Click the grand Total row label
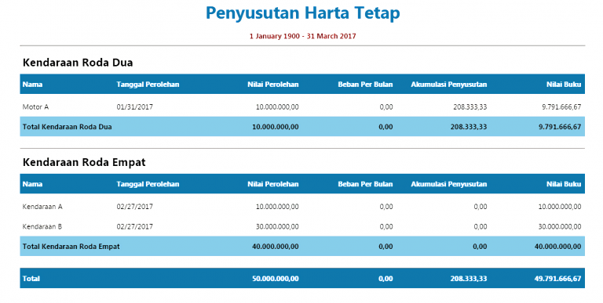 tap(31, 279)
